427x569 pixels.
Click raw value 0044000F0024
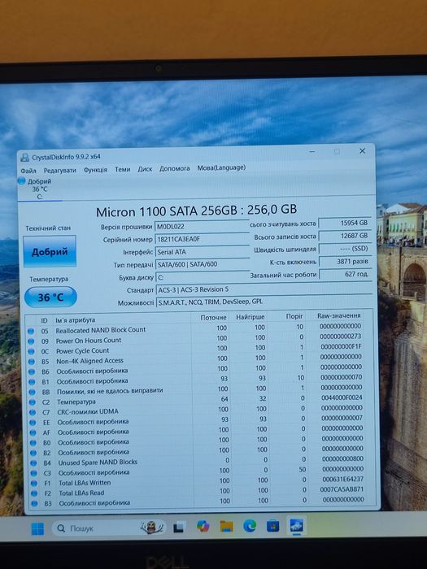point(342,397)
